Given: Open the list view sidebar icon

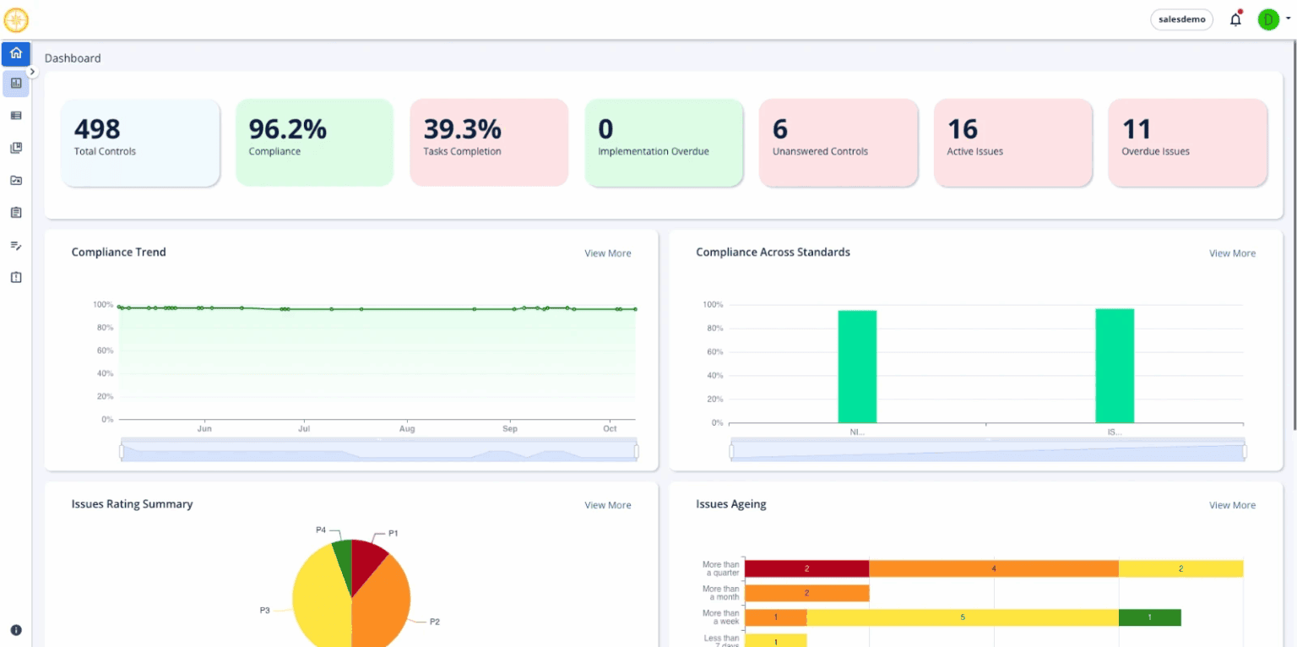Looking at the screenshot, I should [16, 116].
